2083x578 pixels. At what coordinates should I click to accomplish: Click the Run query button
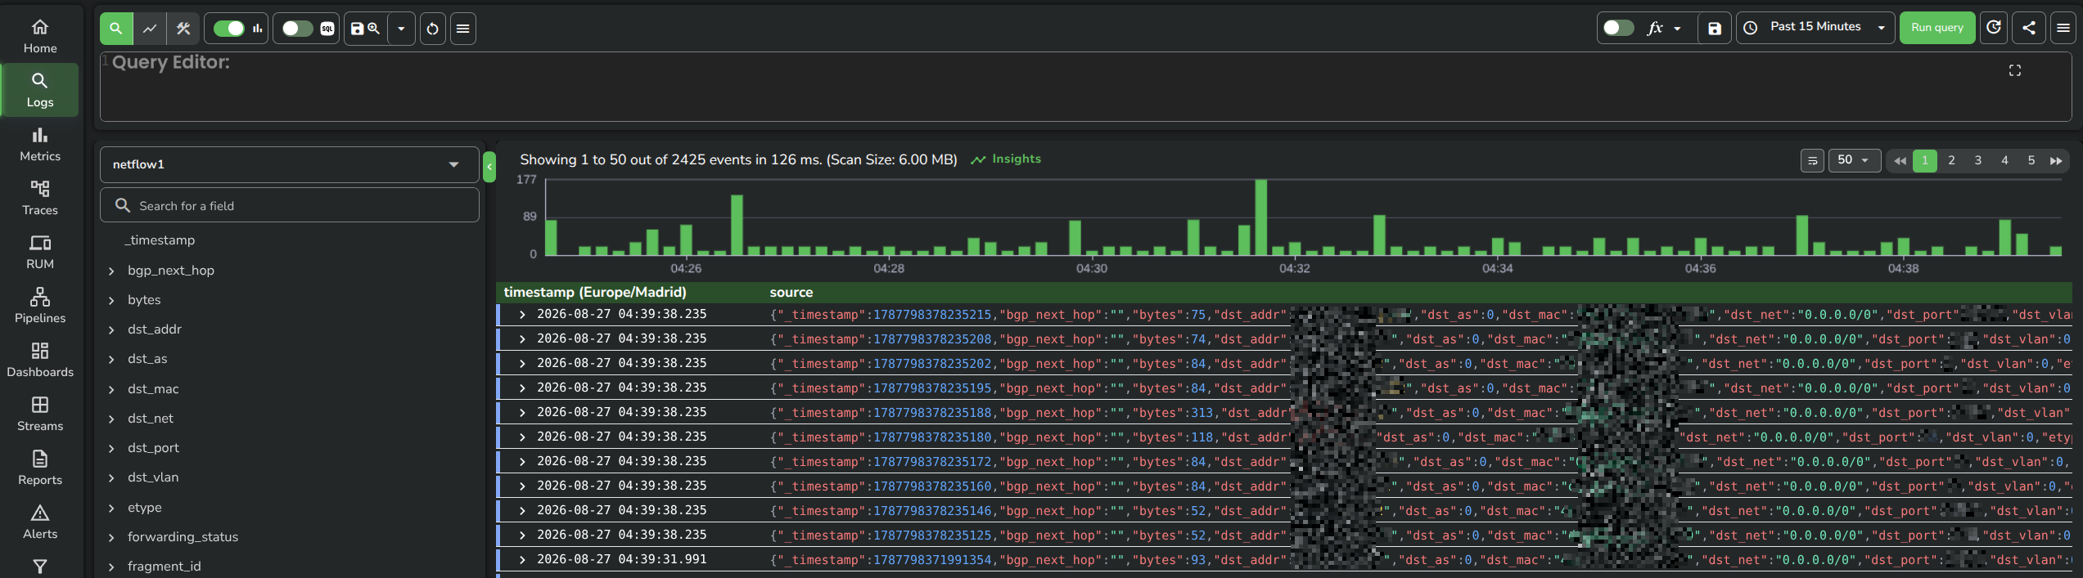tap(1937, 28)
